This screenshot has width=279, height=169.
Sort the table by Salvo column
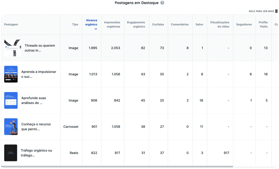[199, 24]
